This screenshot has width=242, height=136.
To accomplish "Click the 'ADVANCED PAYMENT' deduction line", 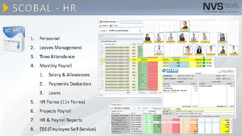I will 206,86.
